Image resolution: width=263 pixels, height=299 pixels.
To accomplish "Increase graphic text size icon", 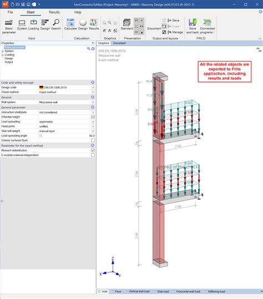I will 104,31.
